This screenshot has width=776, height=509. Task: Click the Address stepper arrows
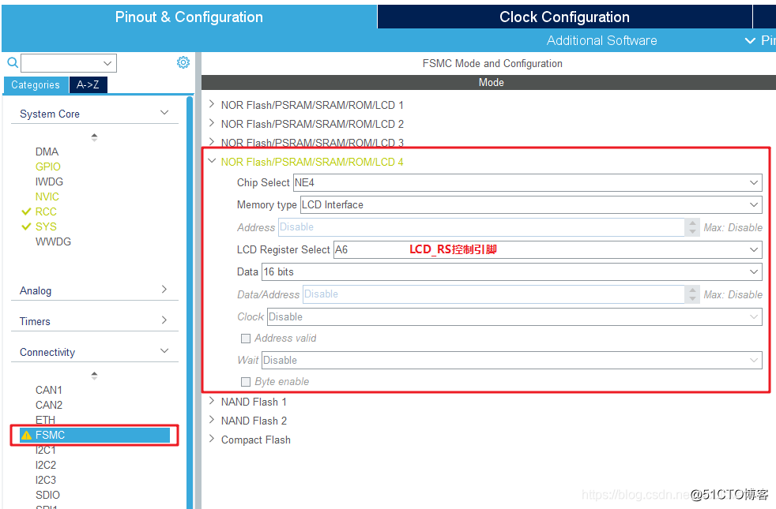(692, 227)
